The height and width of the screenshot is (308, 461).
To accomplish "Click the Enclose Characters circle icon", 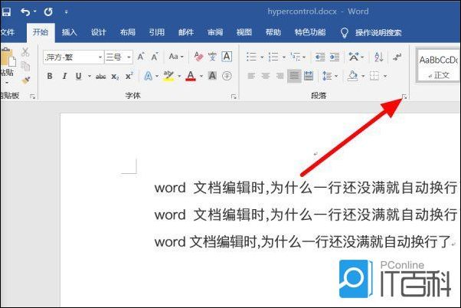I will point(227,76).
